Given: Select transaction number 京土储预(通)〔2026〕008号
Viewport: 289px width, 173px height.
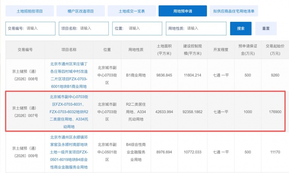Looking at the screenshot, I should [25, 75].
